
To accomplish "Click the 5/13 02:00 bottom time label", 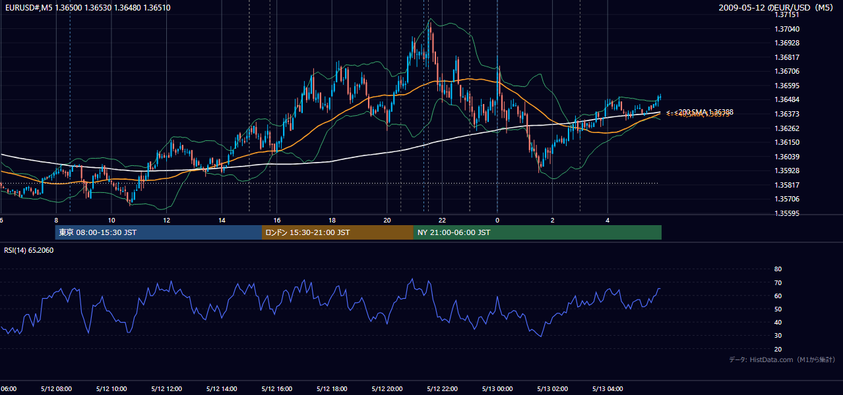I will (x=553, y=389).
